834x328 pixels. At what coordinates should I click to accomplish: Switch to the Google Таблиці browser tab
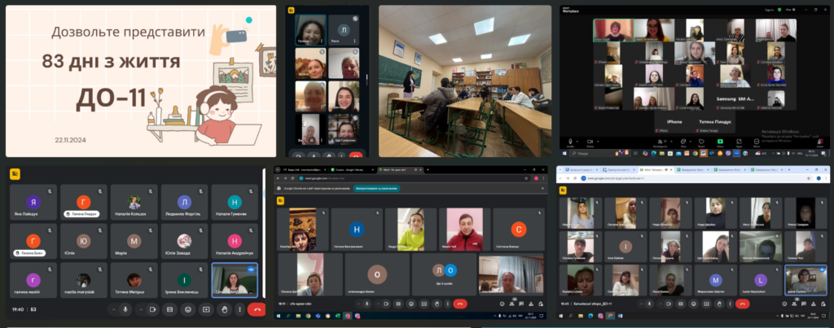click(352, 169)
